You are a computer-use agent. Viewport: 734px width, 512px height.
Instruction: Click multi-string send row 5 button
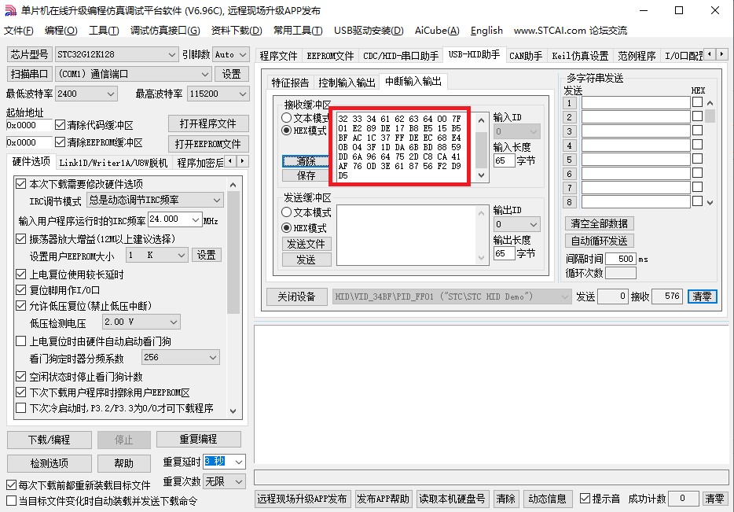(571, 160)
